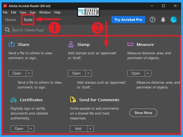183x137 pixels.
Task: Open the Stamp tool
Action: tap(77, 73)
